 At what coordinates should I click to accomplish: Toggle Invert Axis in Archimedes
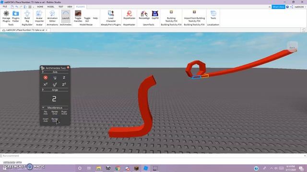(x=46, y=120)
